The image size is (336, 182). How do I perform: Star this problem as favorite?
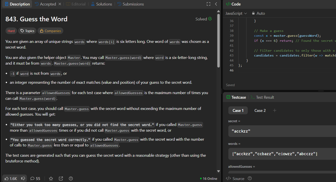click(51, 178)
